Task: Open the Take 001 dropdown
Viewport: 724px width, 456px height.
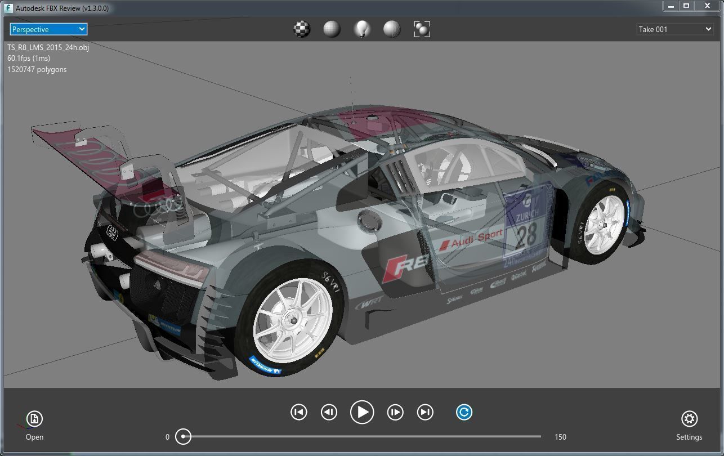Action: [x=675, y=29]
